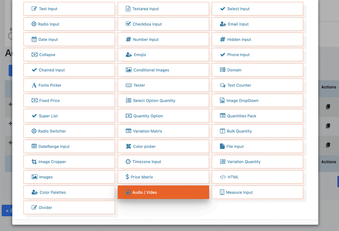The width and height of the screenshot is (339, 231).
Task: Click the calculator icon of Measure Input
Action: point(222,192)
